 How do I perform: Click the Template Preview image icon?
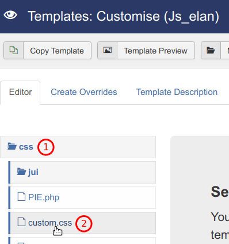108,50
